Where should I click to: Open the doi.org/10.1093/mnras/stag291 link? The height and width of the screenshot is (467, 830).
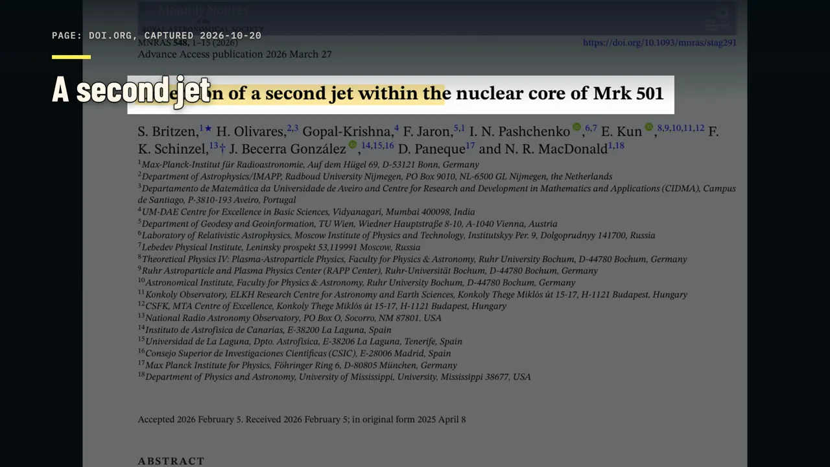659,43
